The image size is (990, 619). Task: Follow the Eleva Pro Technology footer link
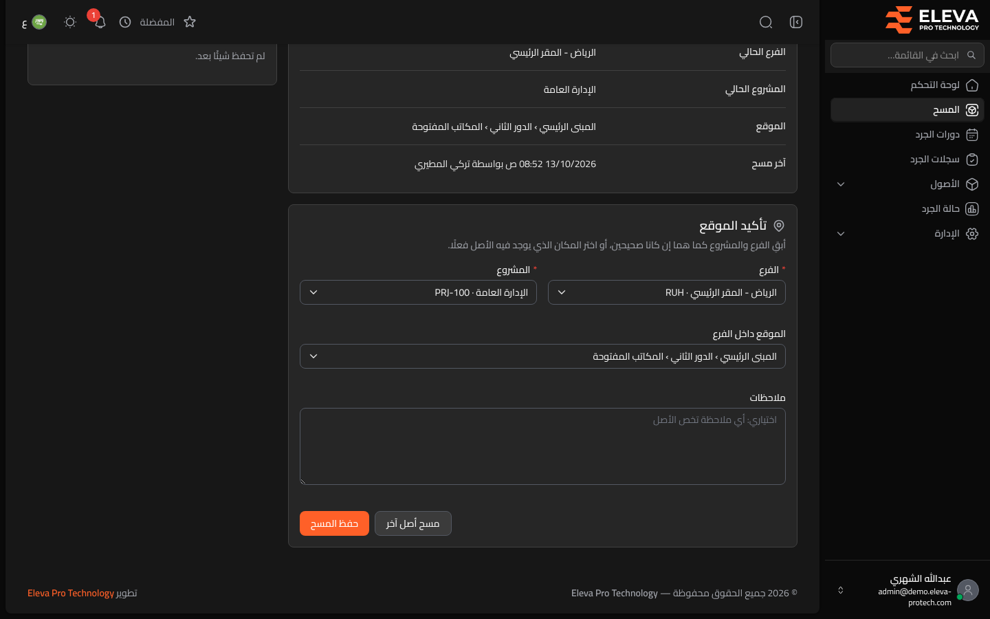coord(71,593)
